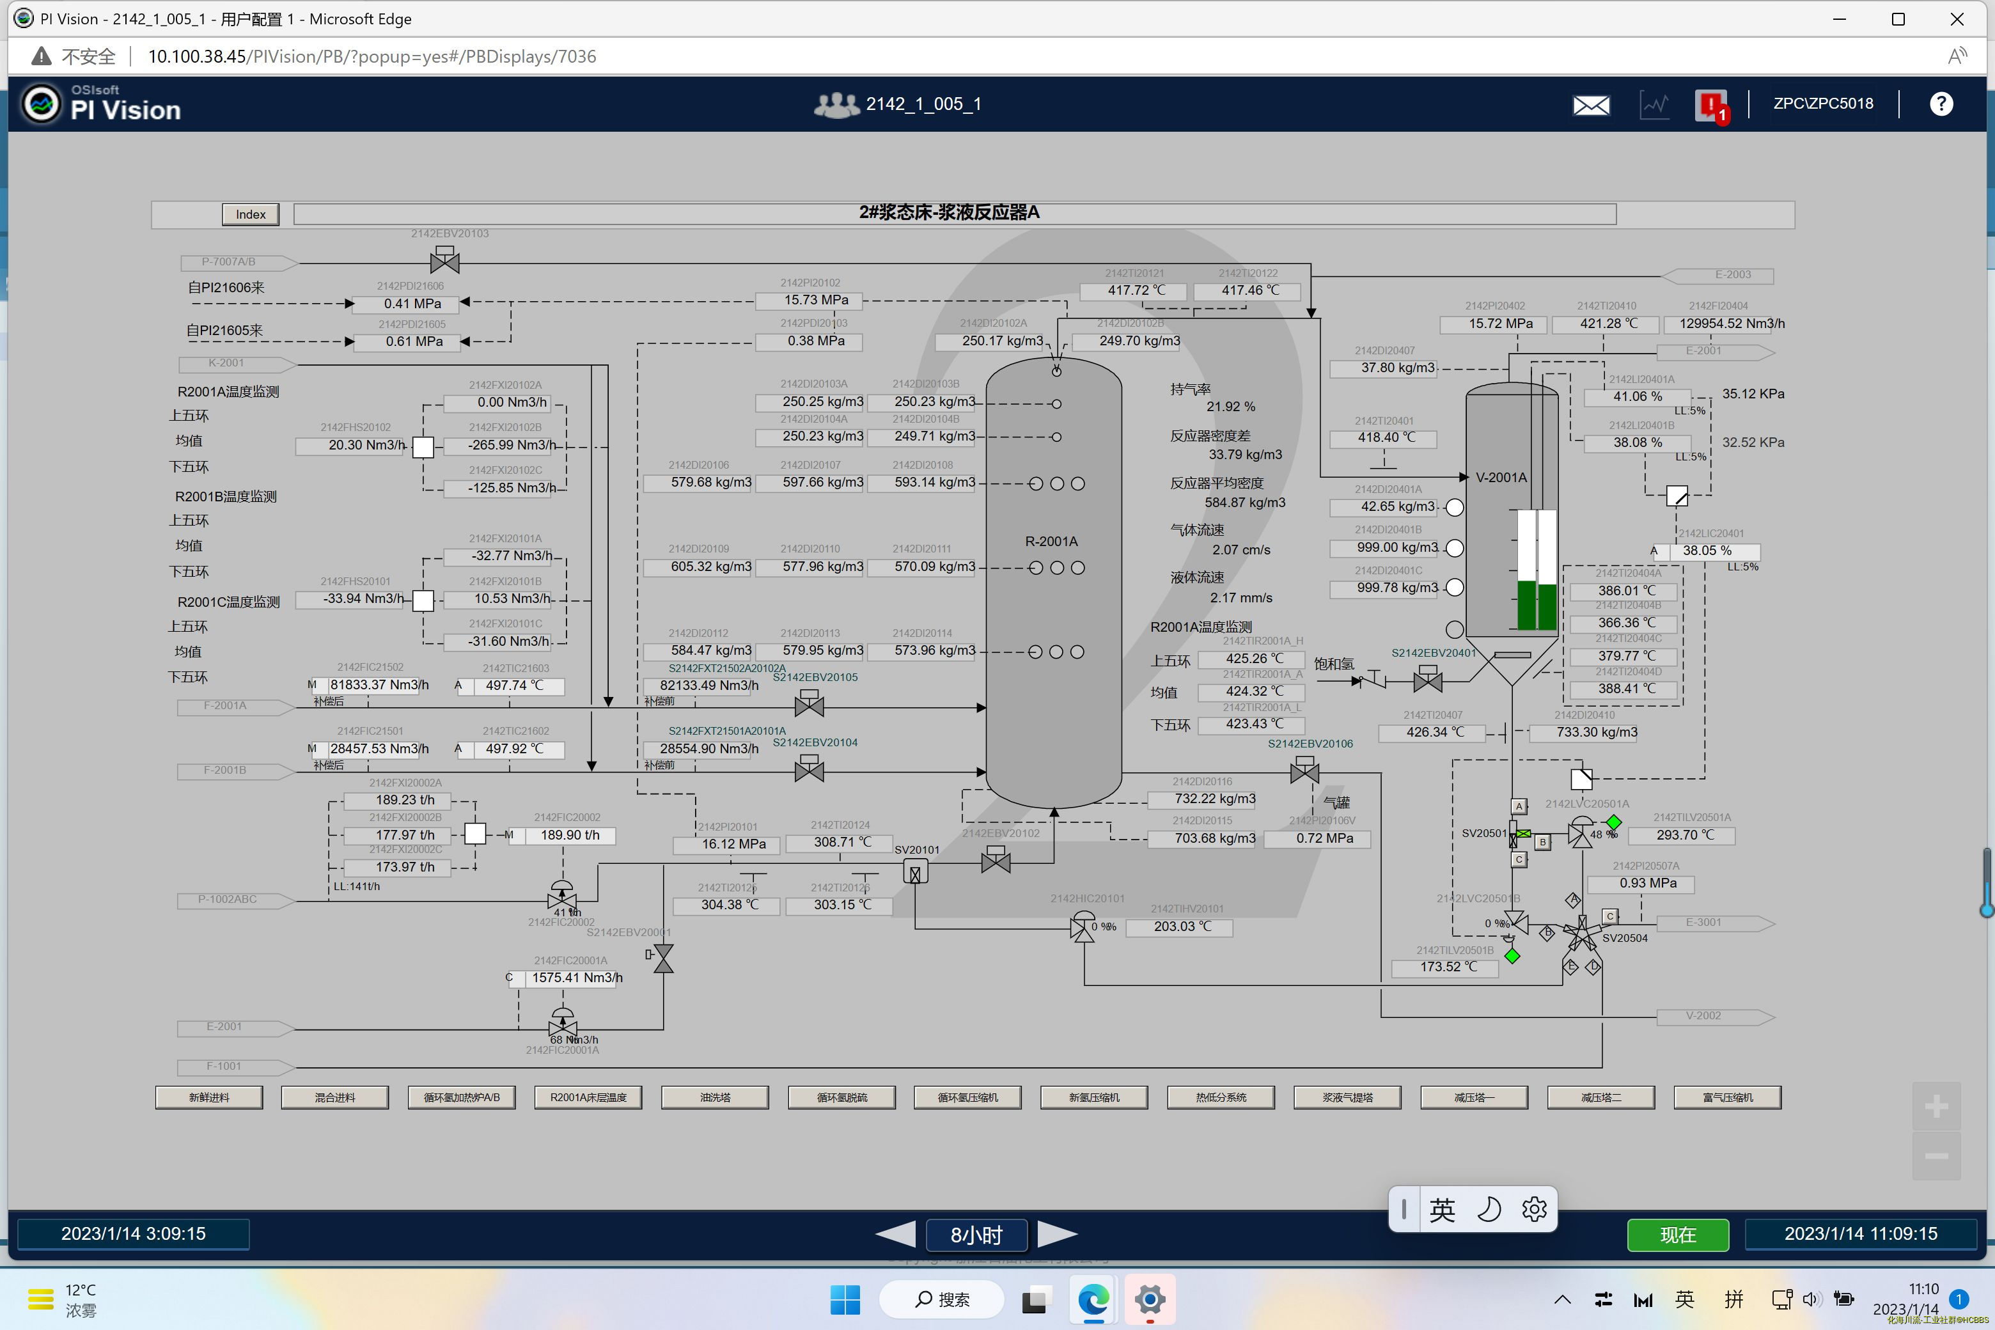Click the 2142PI20402 value 15.72 MPa
The width and height of the screenshot is (1995, 1330).
coord(1494,324)
